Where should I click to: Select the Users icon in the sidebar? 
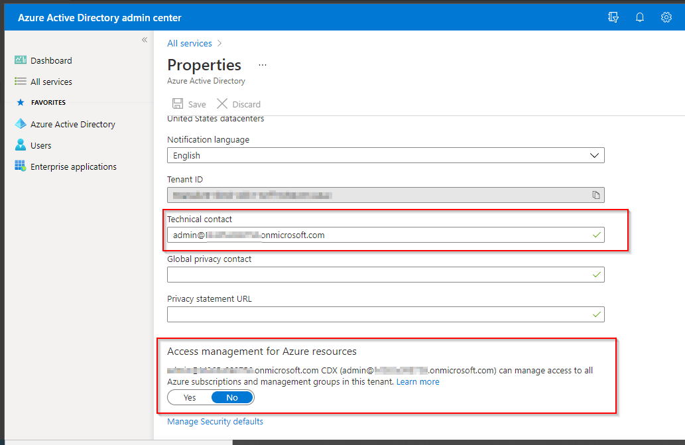click(x=20, y=145)
